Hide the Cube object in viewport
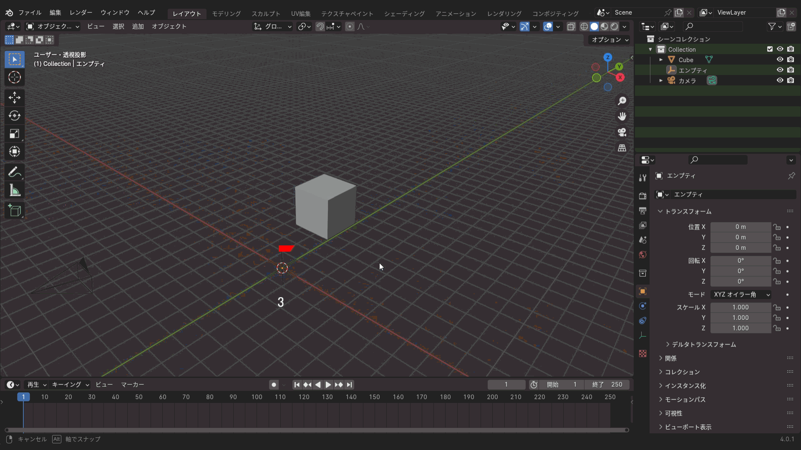801x450 pixels. coord(779,60)
